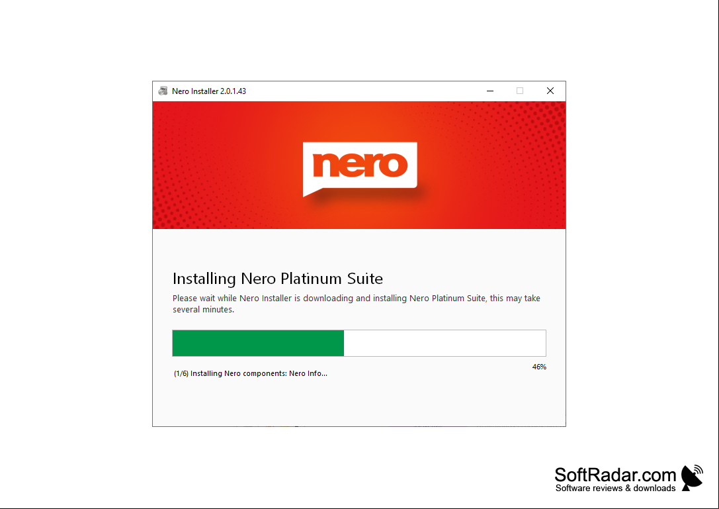This screenshot has width=719, height=509.
Task: Click the disabled maximize button
Action: pyautogui.click(x=519, y=91)
